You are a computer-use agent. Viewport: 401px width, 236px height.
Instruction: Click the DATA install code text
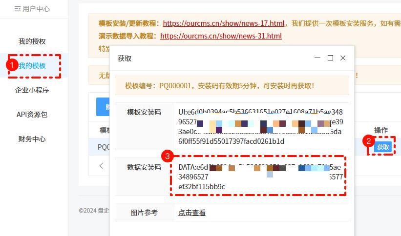(x=260, y=177)
